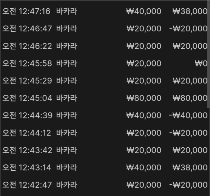Click the vertical scrollbar on the right
Viewport: 210px width, 196px height.
(x=208, y=54)
